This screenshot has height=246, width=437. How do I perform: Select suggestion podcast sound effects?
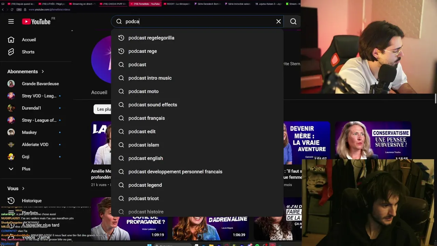(197, 105)
